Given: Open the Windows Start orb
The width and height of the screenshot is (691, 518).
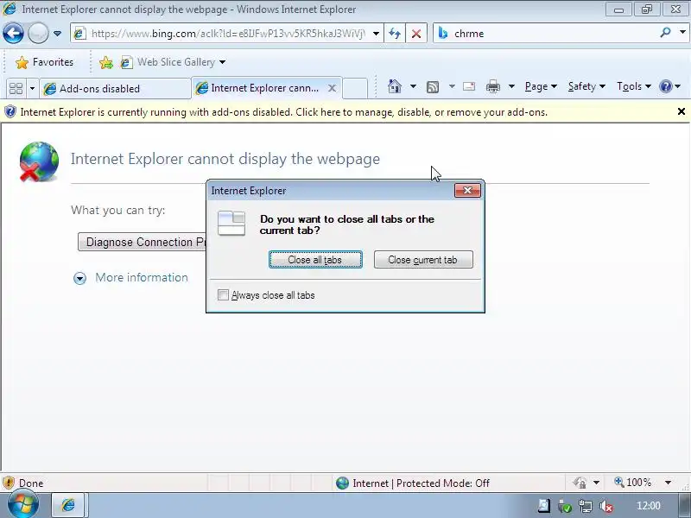Looking at the screenshot, I should coord(22,505).
